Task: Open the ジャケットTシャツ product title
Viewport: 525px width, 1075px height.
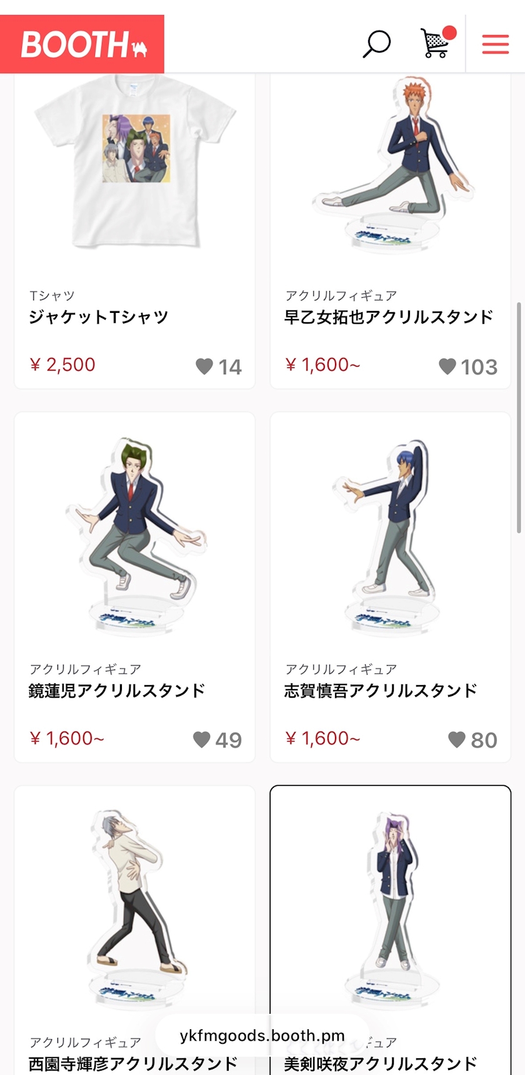Action: 99,317
